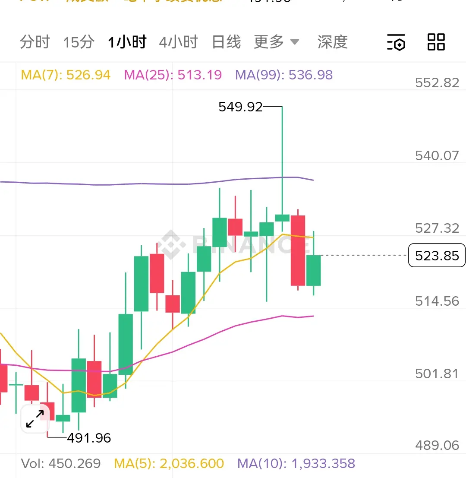
Task: Switch to 15分 timeframe tab
Action: pyautogui.click(x=79, y=42)
